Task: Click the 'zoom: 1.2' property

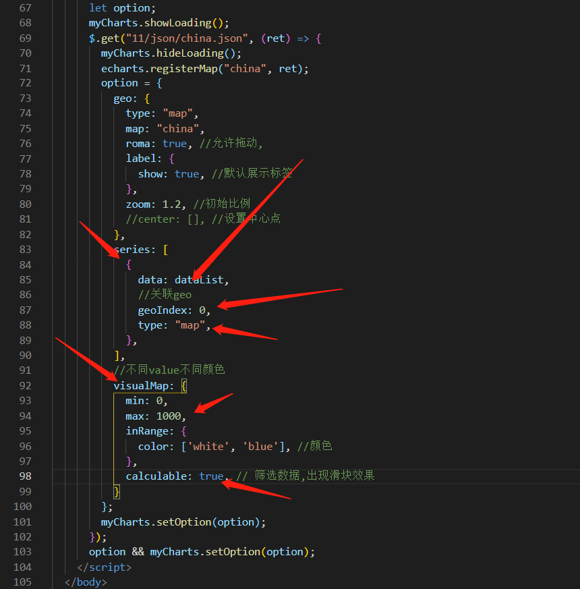Action: 153,204
